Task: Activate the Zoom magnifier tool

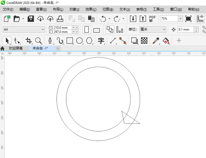Action: [x=39, y=41]
